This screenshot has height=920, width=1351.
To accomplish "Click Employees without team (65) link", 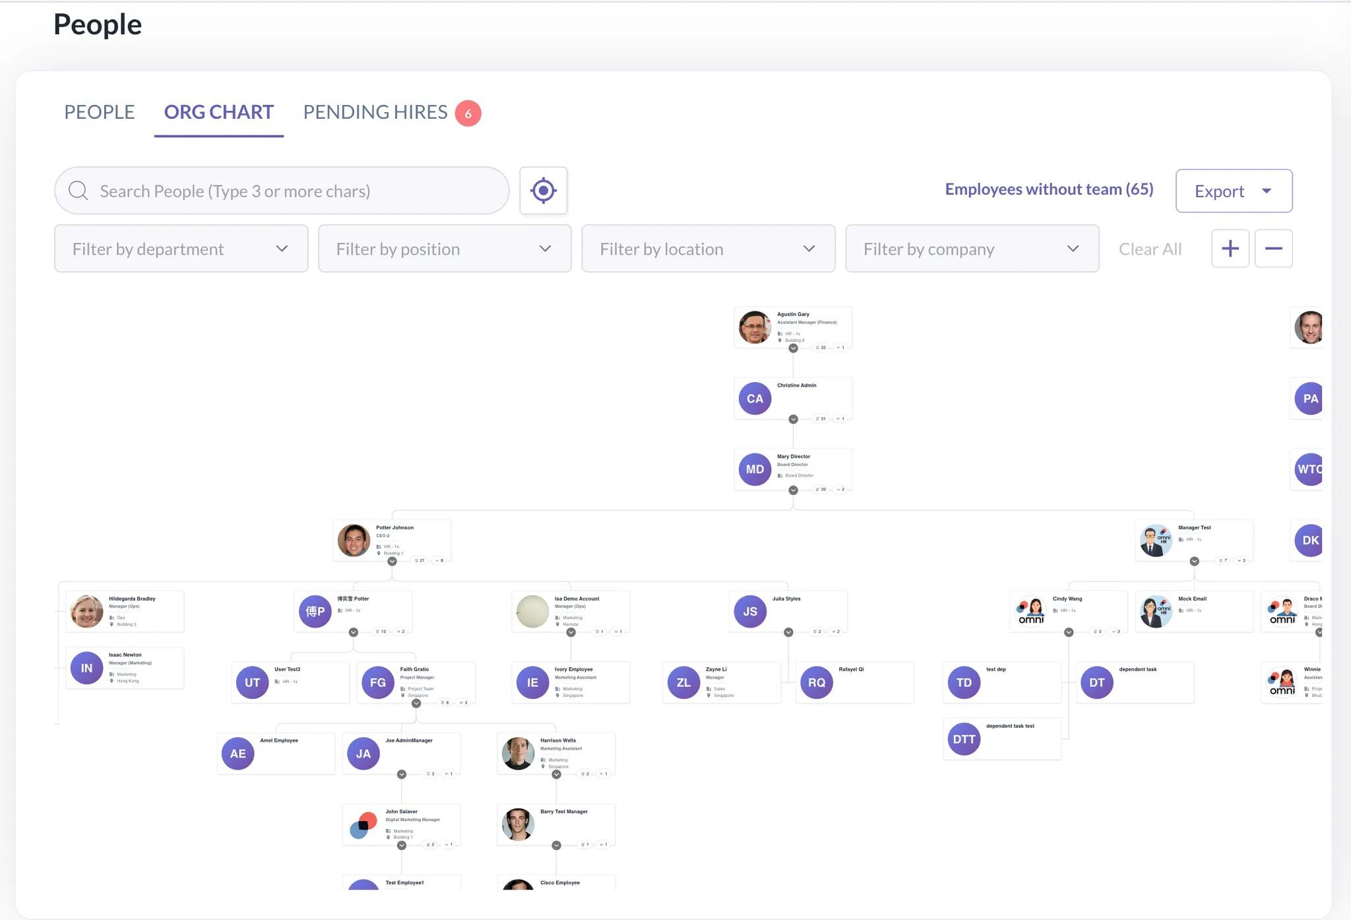I will pyautogui.click(x=1049, y=189).
